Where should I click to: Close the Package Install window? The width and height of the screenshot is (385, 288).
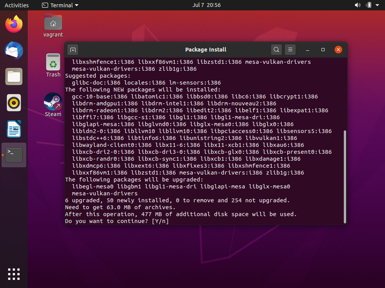338,50
